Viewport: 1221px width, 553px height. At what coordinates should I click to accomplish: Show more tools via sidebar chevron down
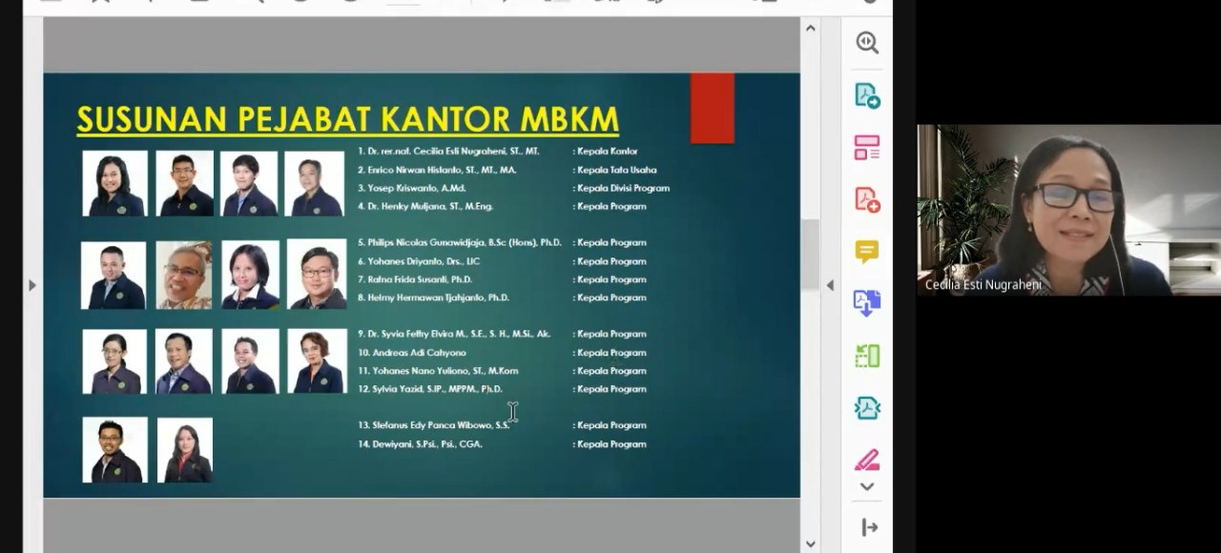click(866, 486)
